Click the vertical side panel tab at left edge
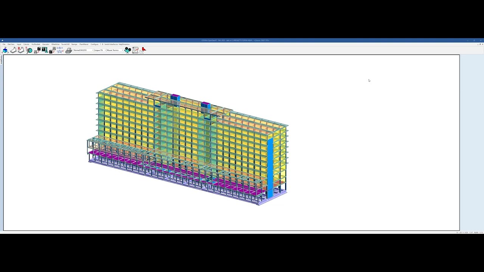484x272 pixels. (x=1, y=60)
